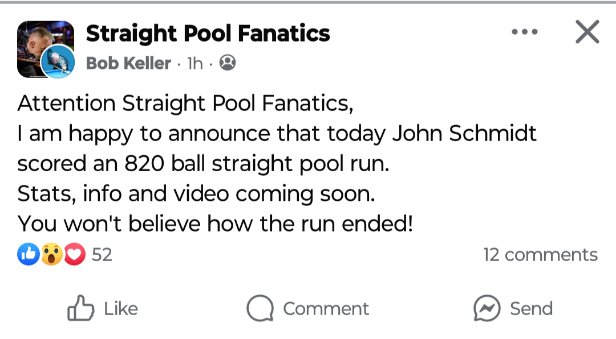Close the post with the X button
616x339 pixels.
587,32
